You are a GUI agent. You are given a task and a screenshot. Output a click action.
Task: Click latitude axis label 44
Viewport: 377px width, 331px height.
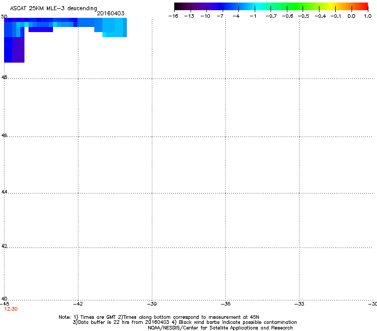(x=4, y=192)
